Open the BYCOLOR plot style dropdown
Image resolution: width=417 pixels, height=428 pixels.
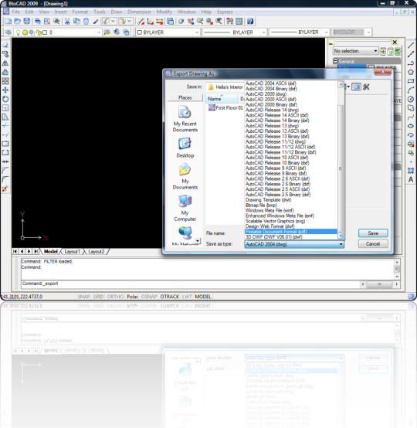point(368,32)
